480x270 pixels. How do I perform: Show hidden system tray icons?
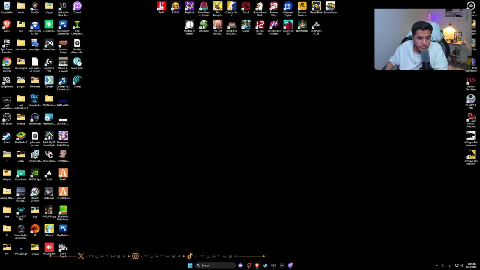(436, 265)
